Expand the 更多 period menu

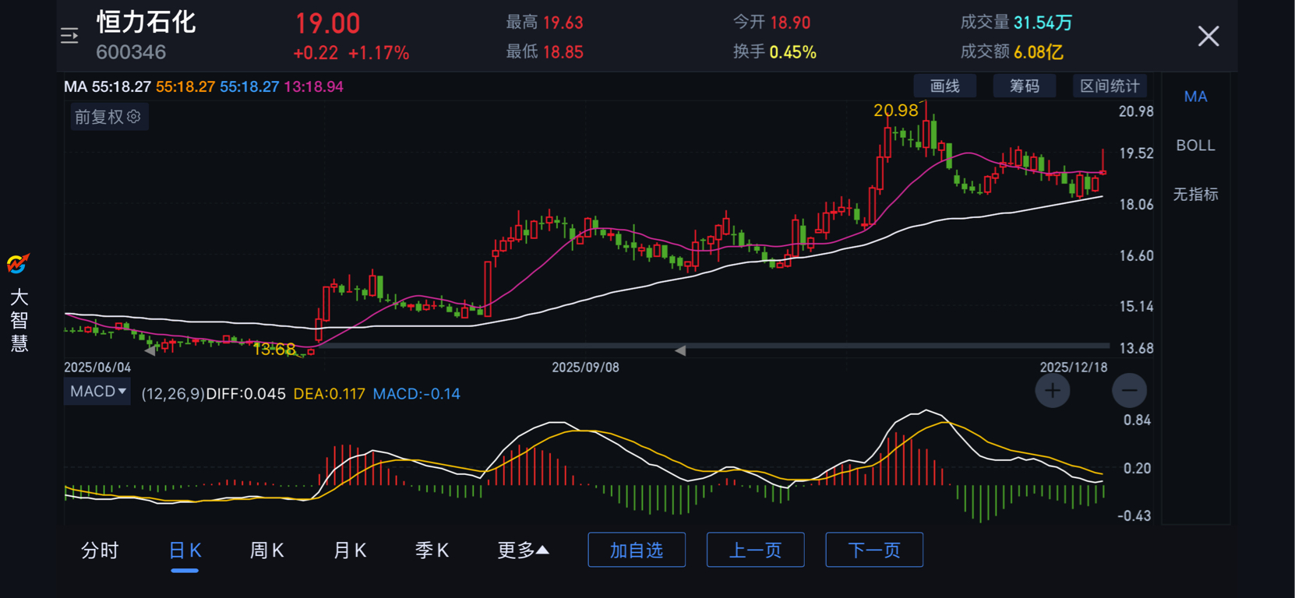(523, 551)
